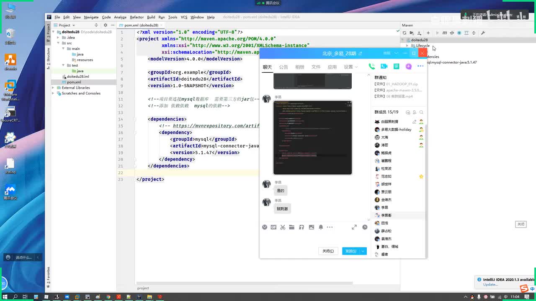Click the 关闭(C) close chat button
This screenshot has height=301, width=536.
pyautogui.click(x=328, y=251)
